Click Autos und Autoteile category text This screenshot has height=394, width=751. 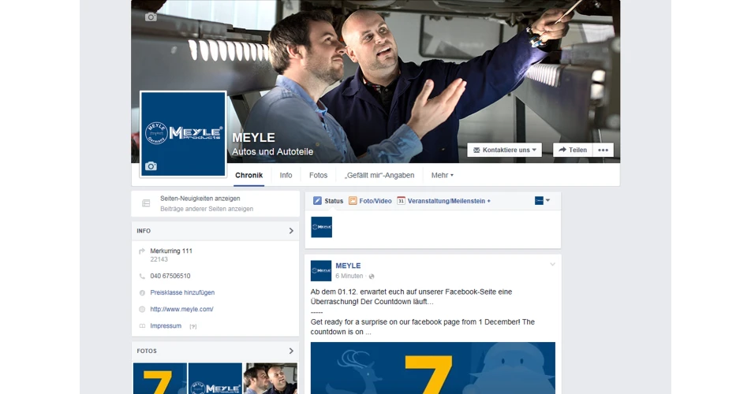pos(272,151)
